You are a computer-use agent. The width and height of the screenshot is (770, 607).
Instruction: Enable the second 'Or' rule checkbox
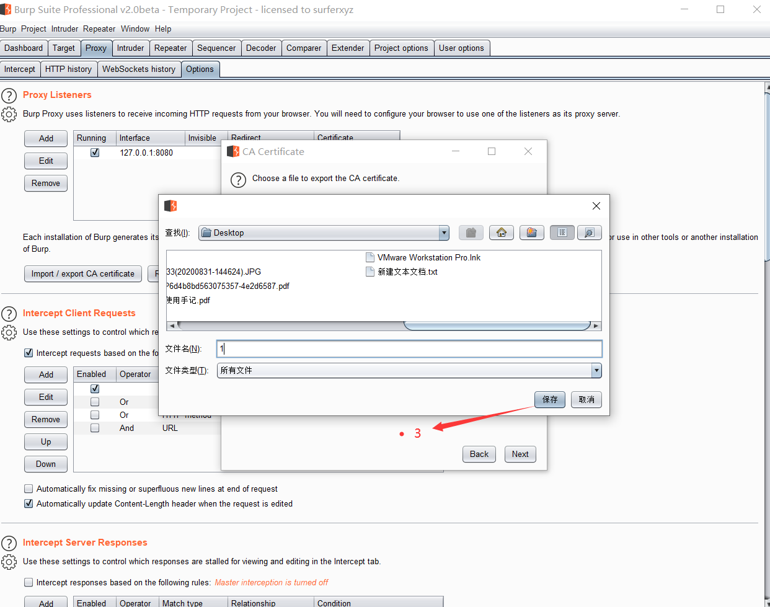95,415
